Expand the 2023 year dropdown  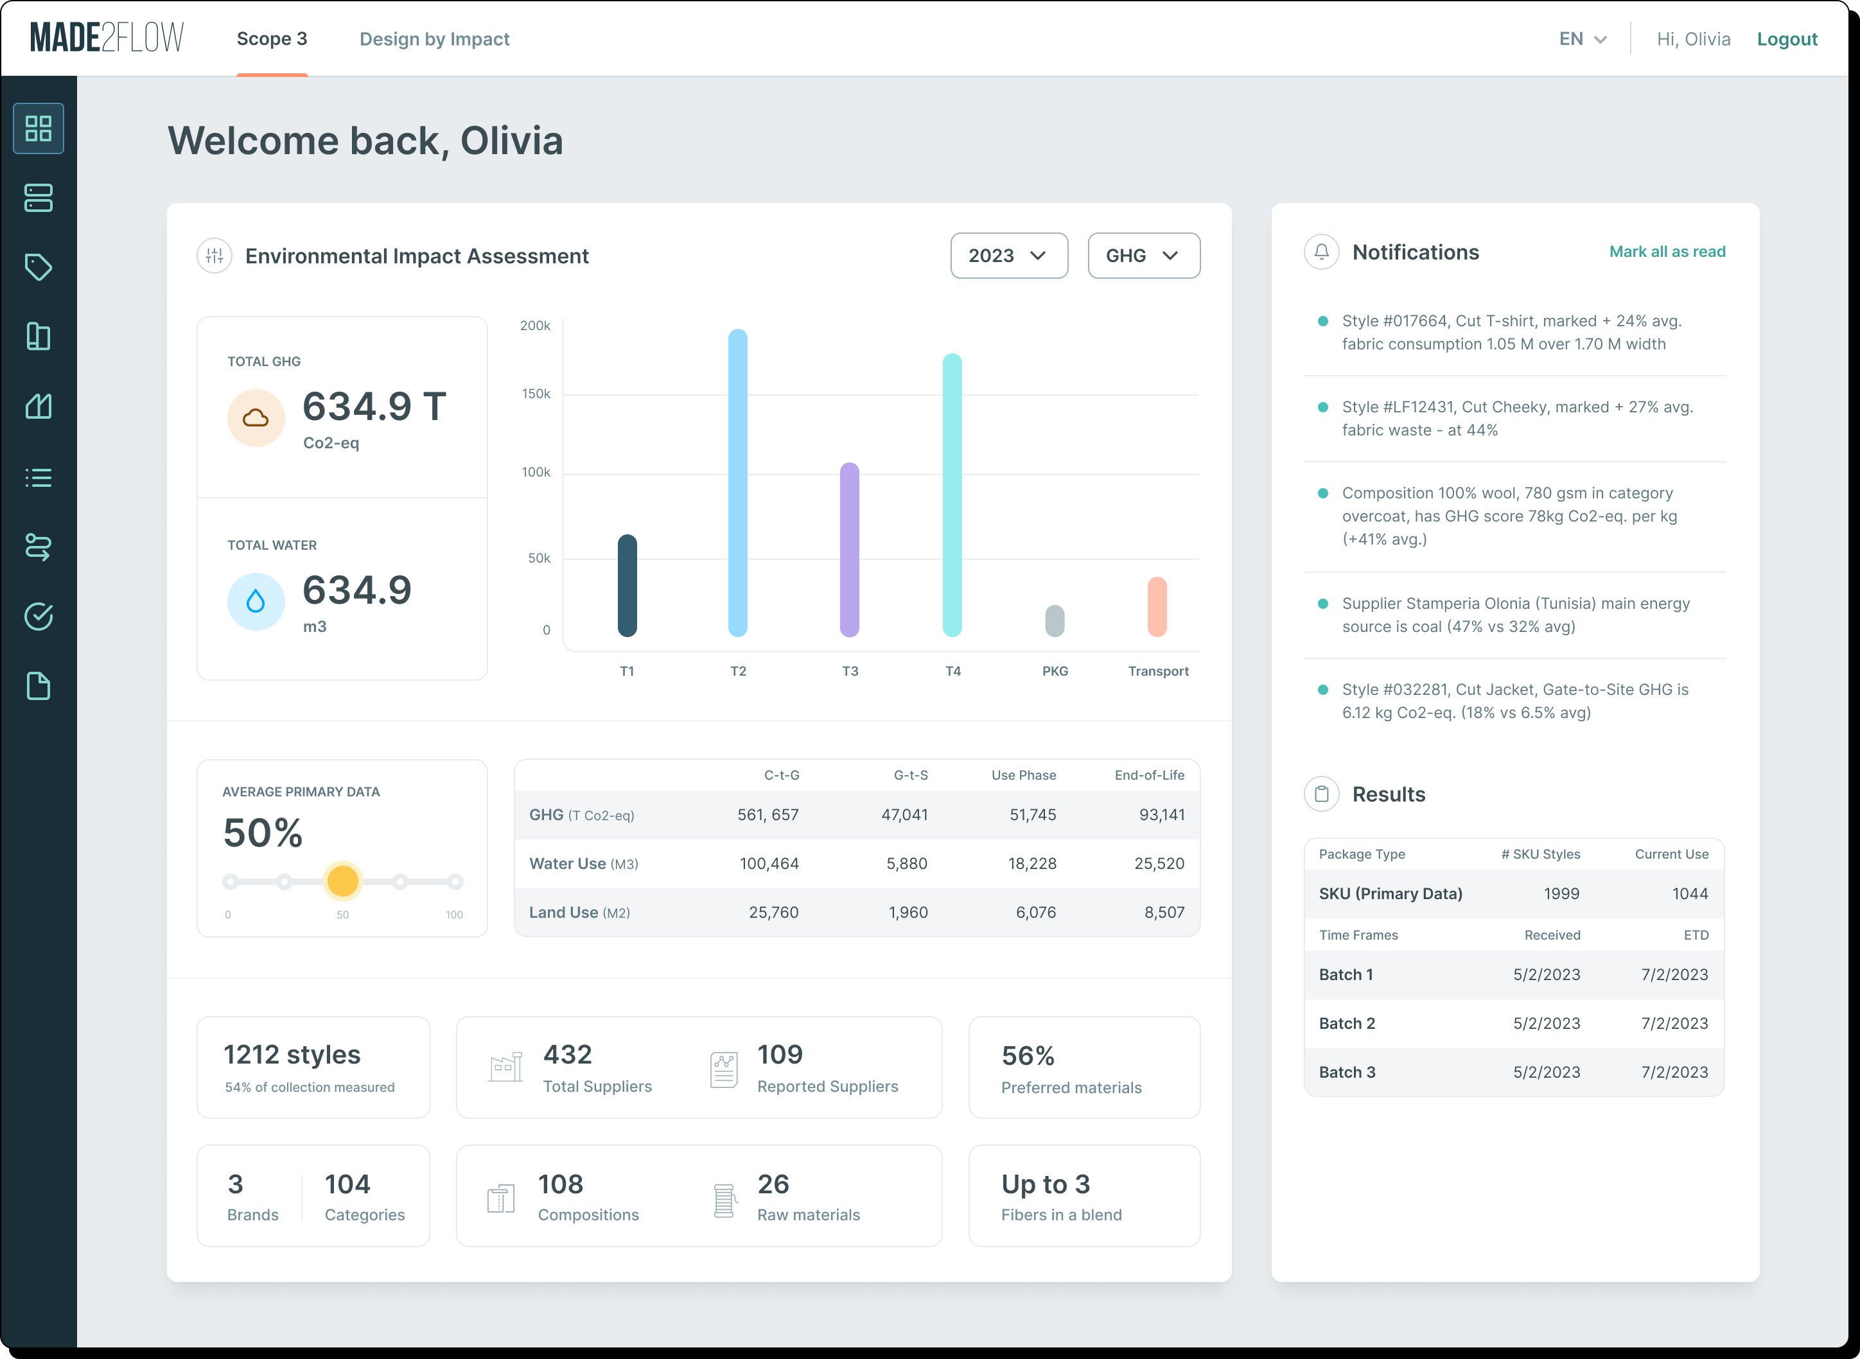click(x=1008, y=256)
